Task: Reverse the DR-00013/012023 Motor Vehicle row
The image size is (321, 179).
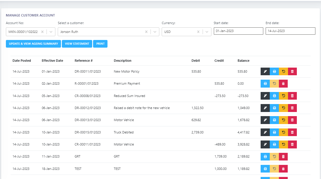Action: point(283,120)
